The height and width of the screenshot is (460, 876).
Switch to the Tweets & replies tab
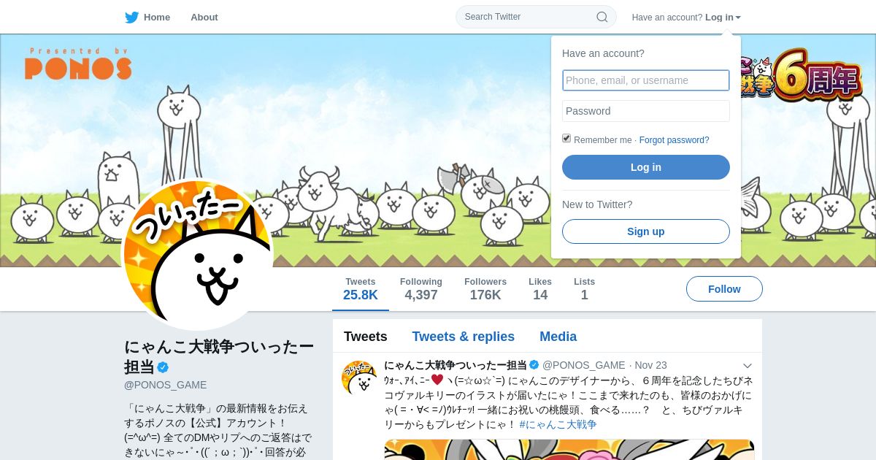tap(463, 337)
